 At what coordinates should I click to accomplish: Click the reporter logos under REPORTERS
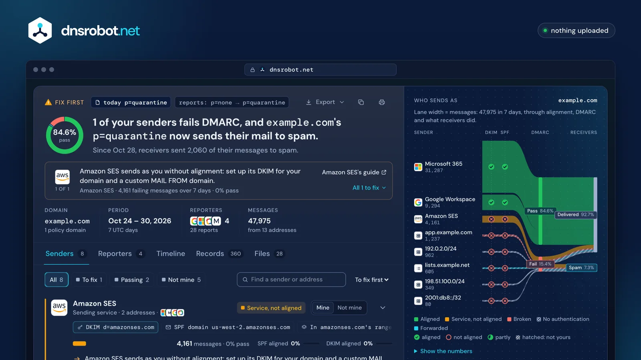[x=206, y=221]
